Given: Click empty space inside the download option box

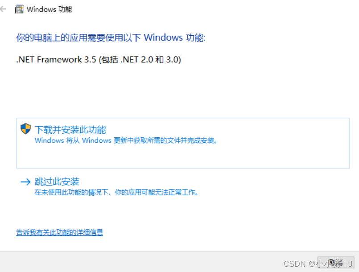Looking at the screenshot, I should coord(183,157).
